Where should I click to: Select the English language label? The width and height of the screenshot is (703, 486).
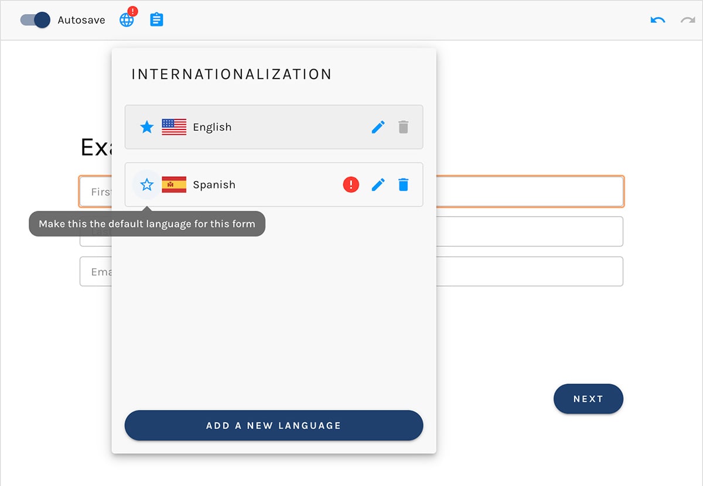pyautogui.click(x=212, y=127)
